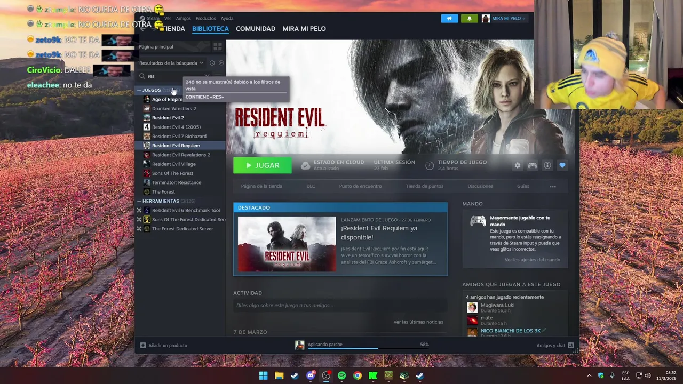Open the Ayuda menu
Viewport: 683px width, 384px height.
(227, 18)
